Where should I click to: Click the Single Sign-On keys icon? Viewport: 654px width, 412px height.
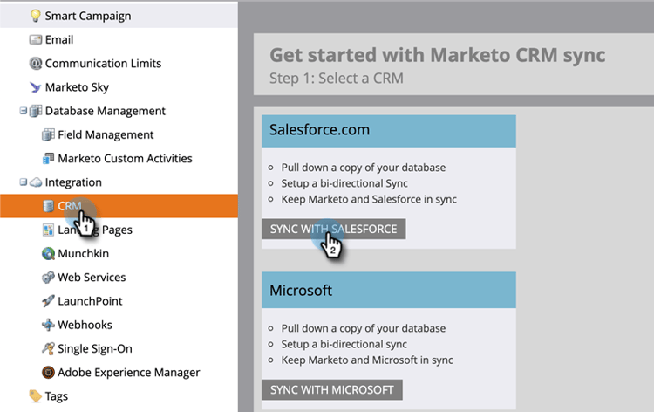[49, 348]
